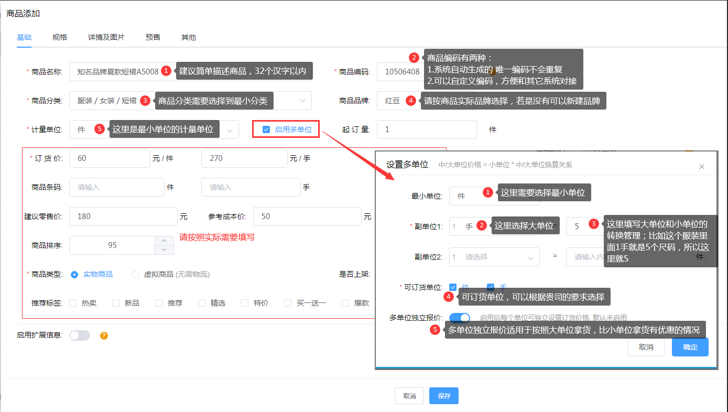This screenshot has width=728, height=412.
Task: Click the down arrow on 商品排序 stepper
Action: (164, 250)
